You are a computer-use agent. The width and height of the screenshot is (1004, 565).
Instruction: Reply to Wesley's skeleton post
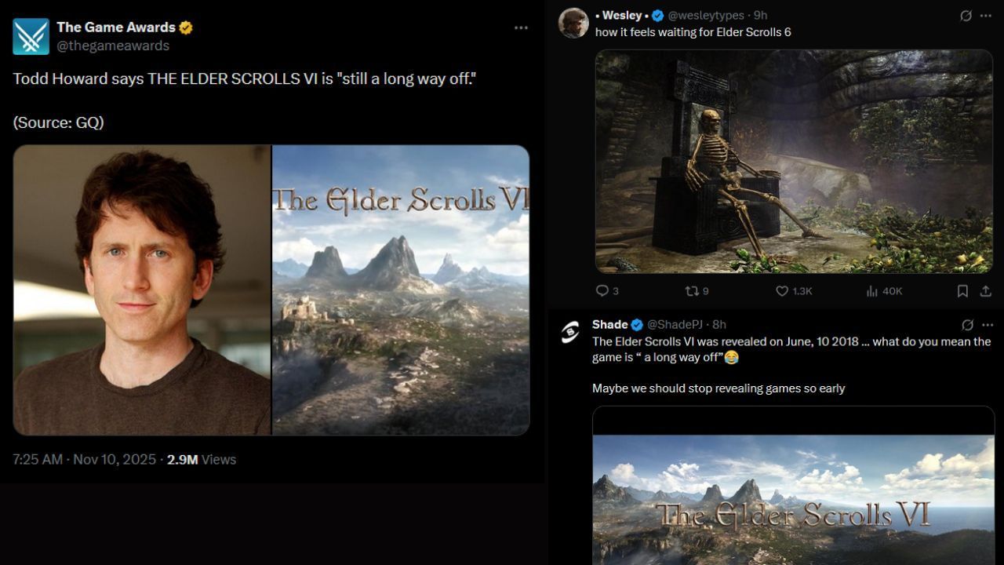(x=602, y=291)
